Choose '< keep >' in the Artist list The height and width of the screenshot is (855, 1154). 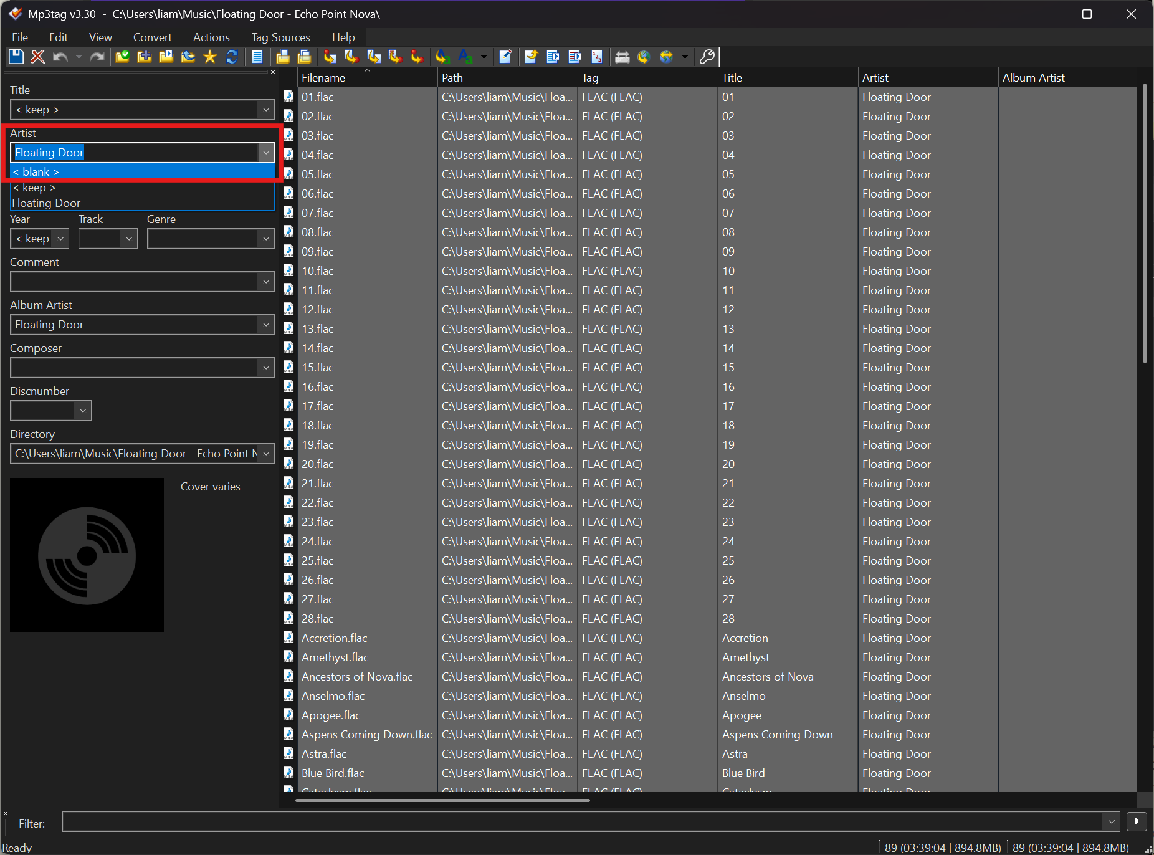point(143,188)
